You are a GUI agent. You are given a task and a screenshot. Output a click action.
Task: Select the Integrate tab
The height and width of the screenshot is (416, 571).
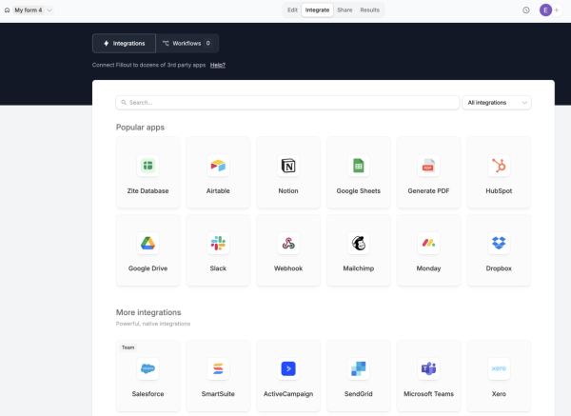317,10
